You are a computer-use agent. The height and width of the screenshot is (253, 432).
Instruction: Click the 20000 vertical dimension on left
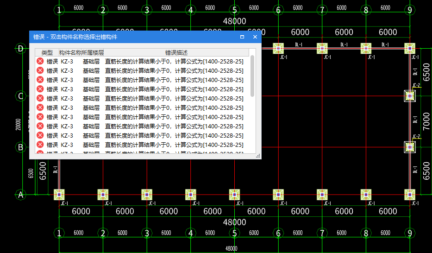[18, 124]
